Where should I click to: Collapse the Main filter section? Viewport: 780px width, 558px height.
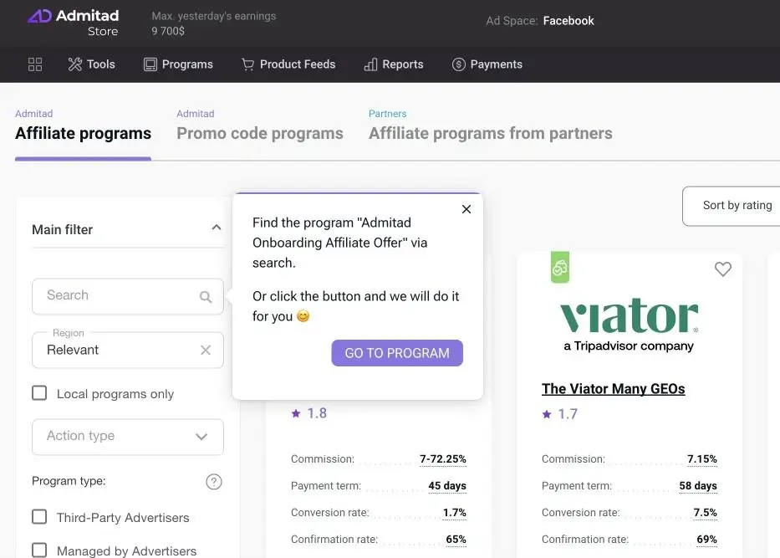(x=216, y=228)
